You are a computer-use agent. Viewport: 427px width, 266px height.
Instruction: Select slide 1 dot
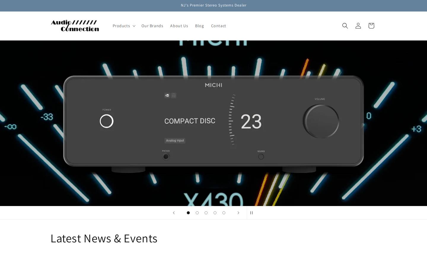[x=188, y=213]
